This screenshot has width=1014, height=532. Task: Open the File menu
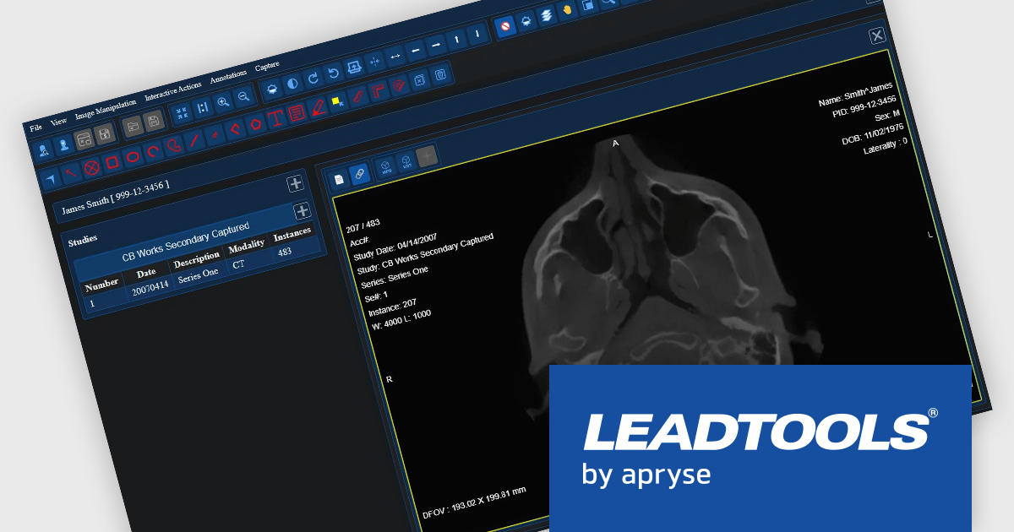35,128
